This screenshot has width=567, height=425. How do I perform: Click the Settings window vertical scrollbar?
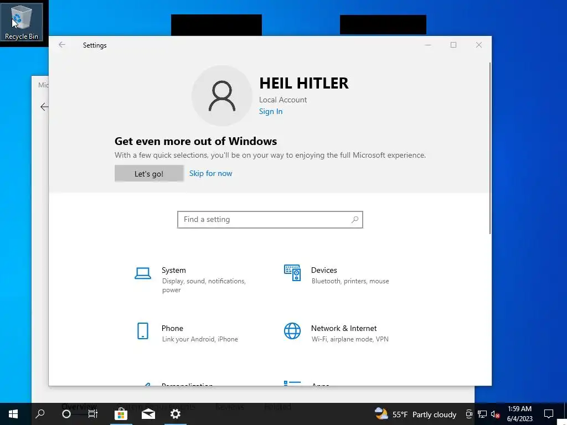point(490,148)
